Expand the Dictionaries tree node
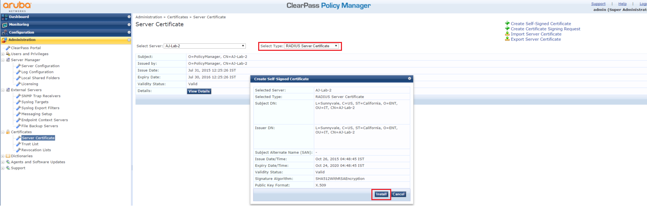 click(3, 156)
